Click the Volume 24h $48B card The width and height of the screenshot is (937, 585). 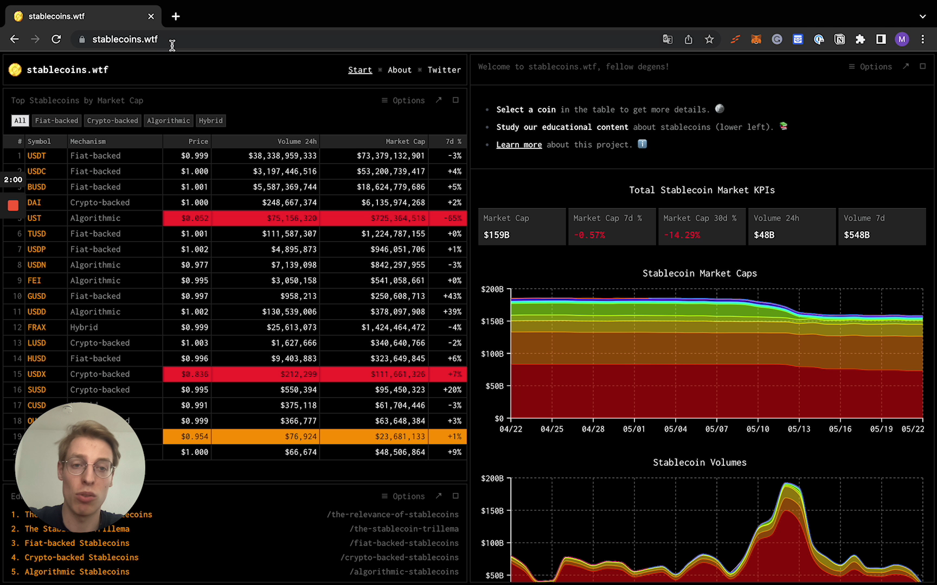(792, 226)
